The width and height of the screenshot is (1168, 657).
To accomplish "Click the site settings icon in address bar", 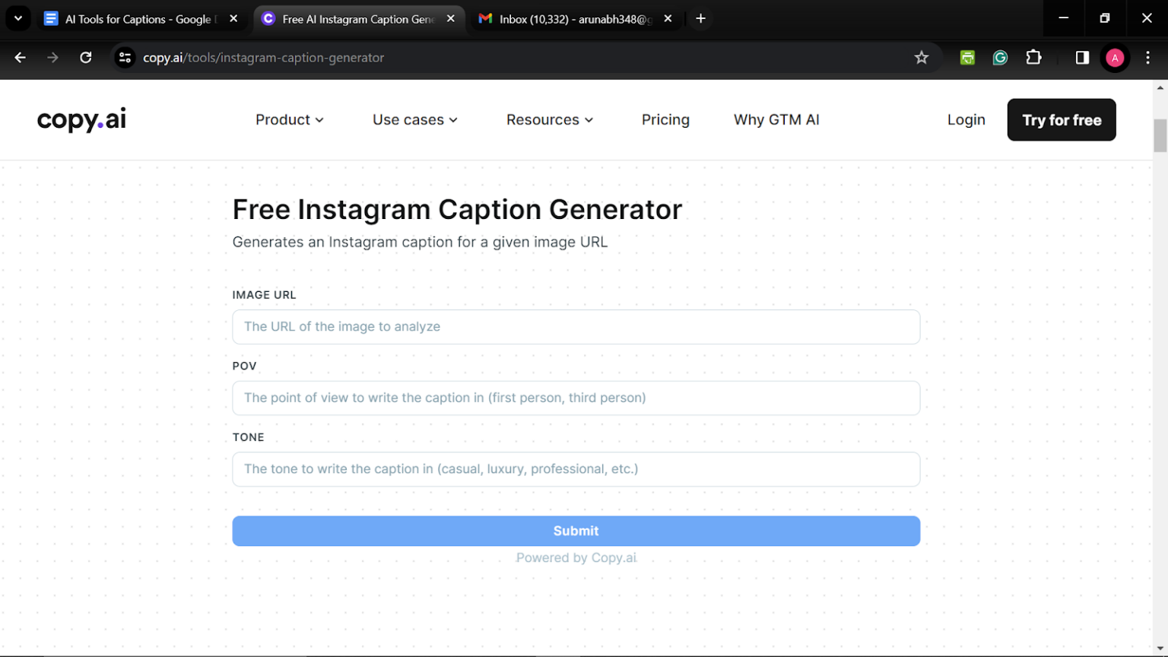I will tap(124, 57).
